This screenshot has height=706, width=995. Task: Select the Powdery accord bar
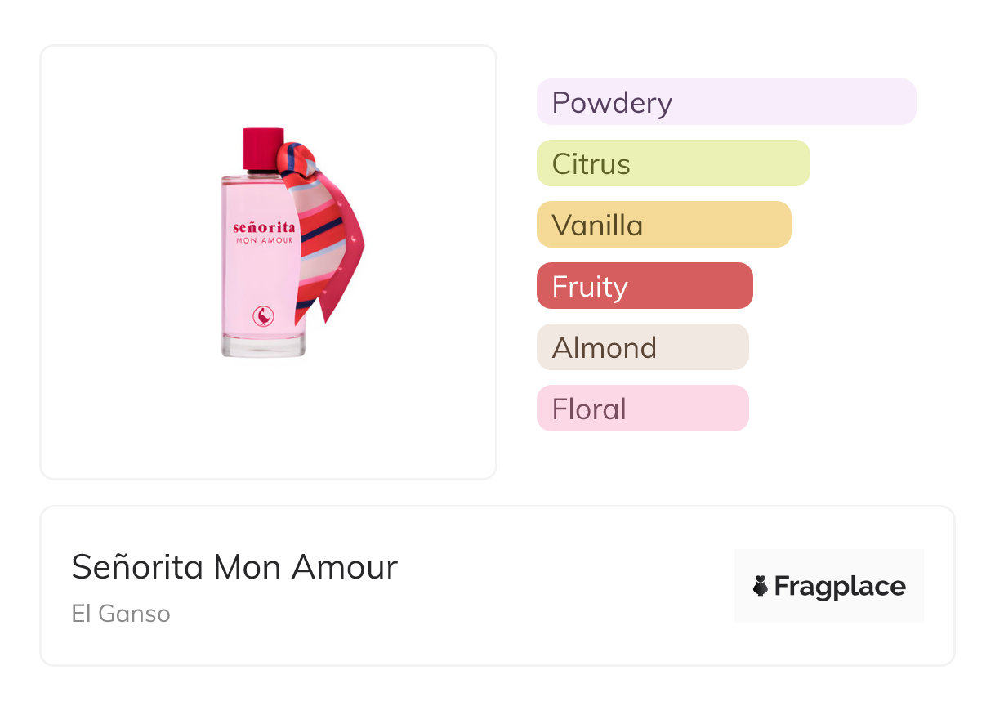pos(725,102)
